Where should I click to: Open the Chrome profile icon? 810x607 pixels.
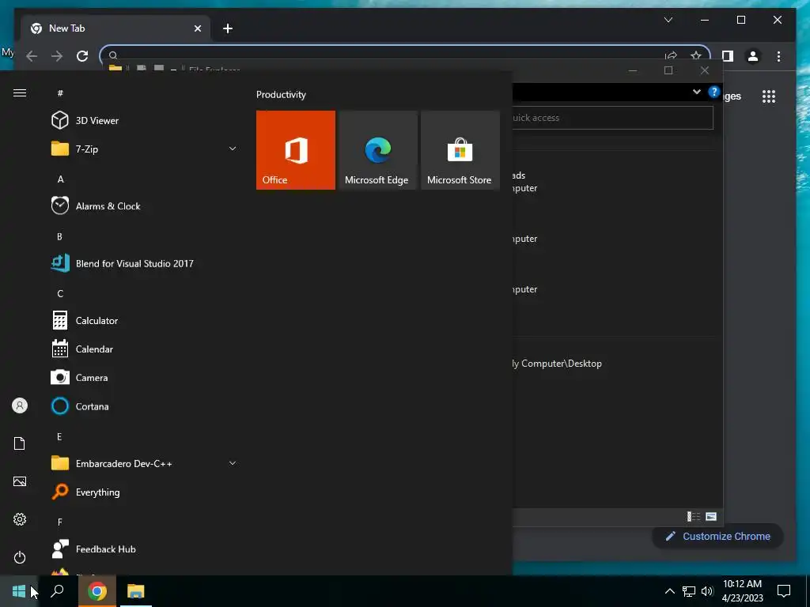point(753,56)
